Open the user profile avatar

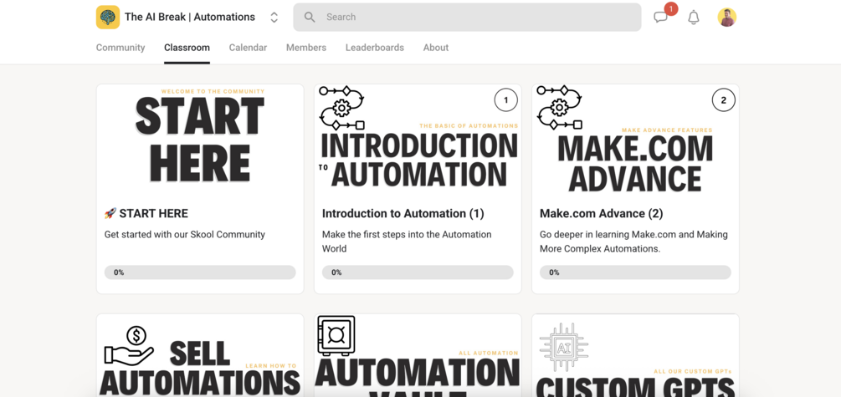click(726, 18)
